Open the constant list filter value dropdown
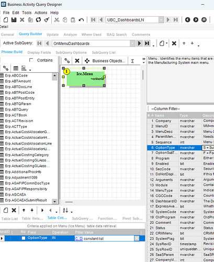The height and width of the screenshot is (262, 214). [x=137, y=238]
